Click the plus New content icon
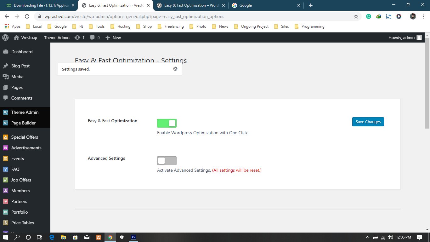430x242 pixels. (108, 37)
